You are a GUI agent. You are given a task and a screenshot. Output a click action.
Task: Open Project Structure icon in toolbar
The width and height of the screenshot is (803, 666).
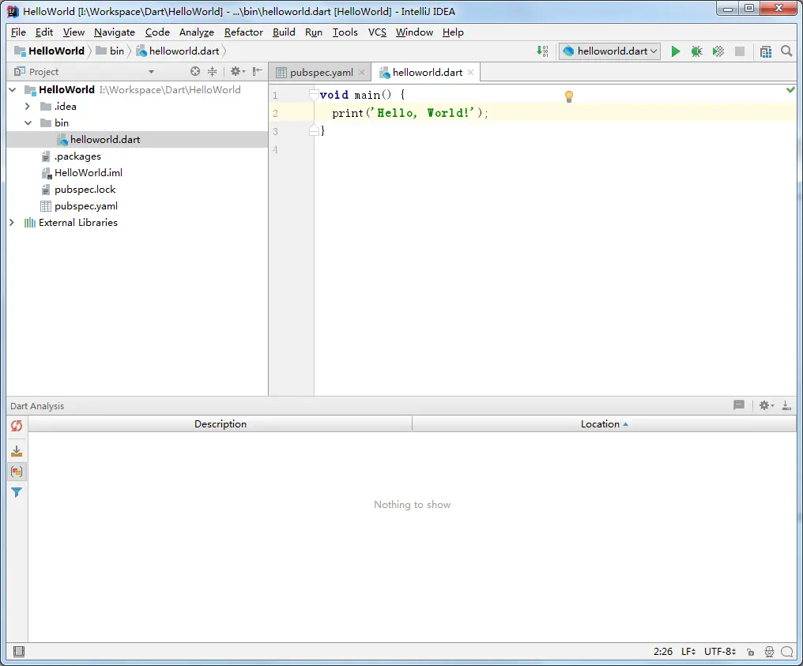pyautogui.click(x=766, y=51)
